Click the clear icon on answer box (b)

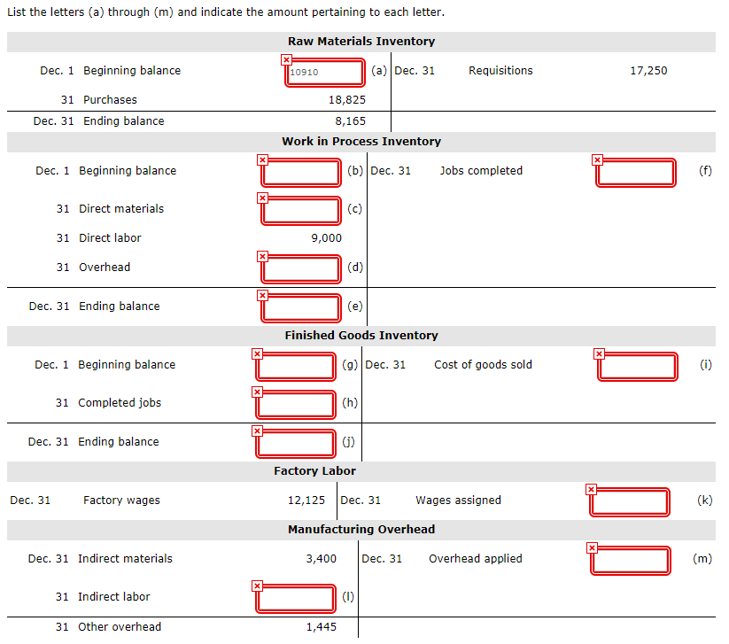(x=261, y=159)
